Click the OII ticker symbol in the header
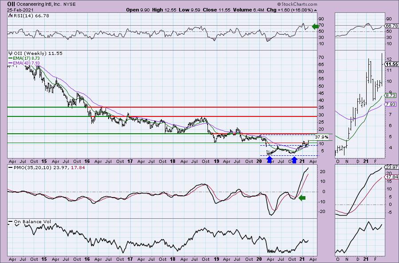The image size is (399, 263). [11, 4]
